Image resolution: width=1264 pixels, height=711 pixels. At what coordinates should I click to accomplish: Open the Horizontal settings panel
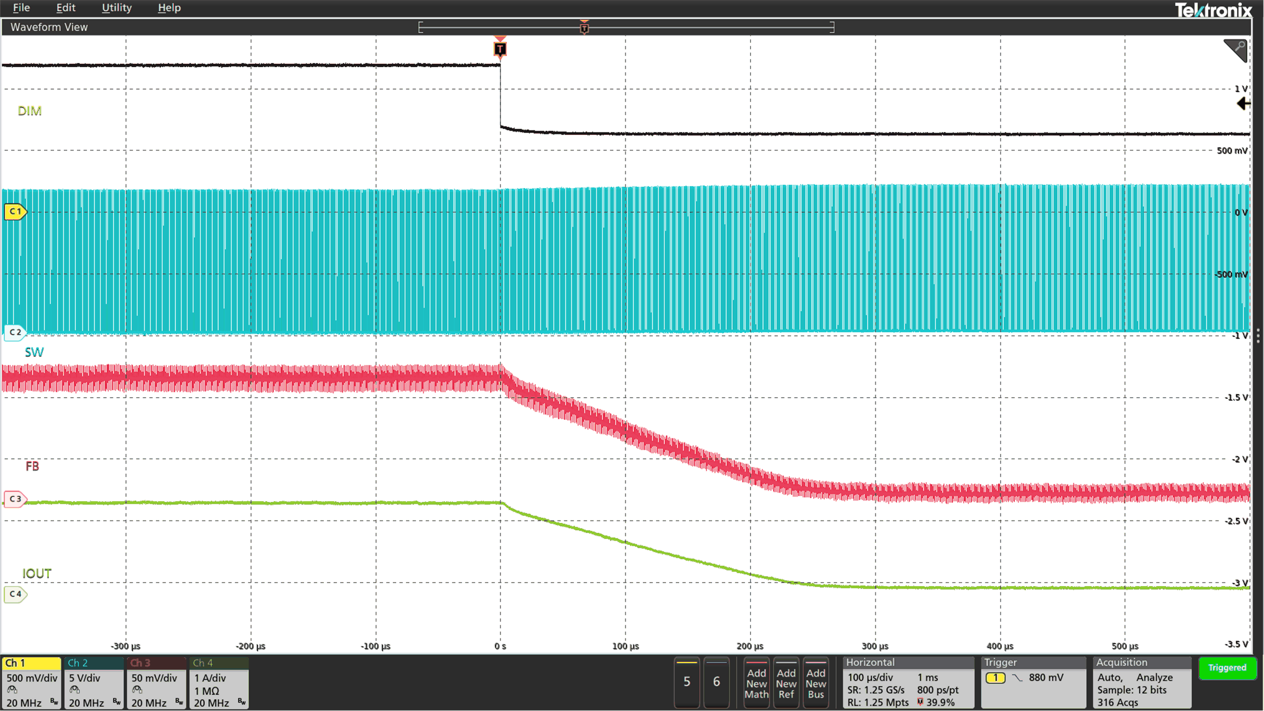871,662
